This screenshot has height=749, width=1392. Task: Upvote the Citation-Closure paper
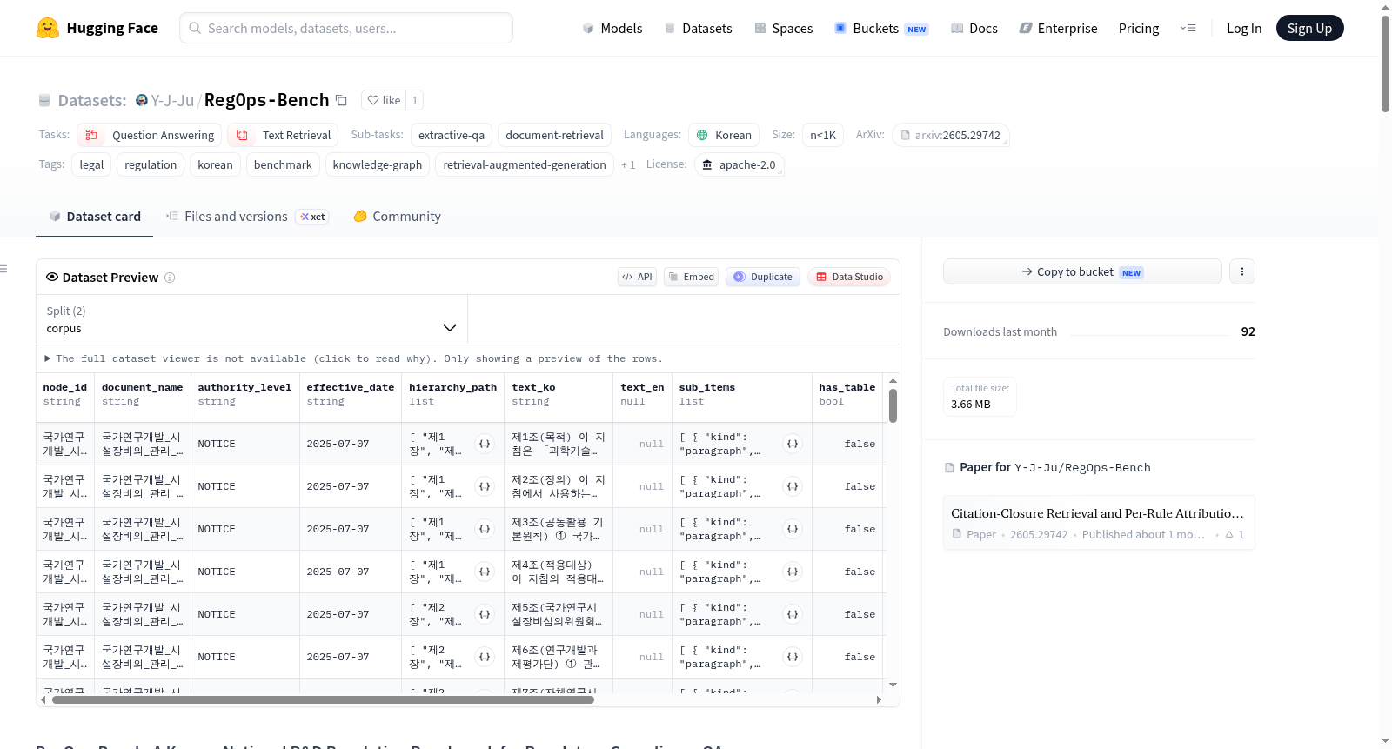(x=1235, y=534)
